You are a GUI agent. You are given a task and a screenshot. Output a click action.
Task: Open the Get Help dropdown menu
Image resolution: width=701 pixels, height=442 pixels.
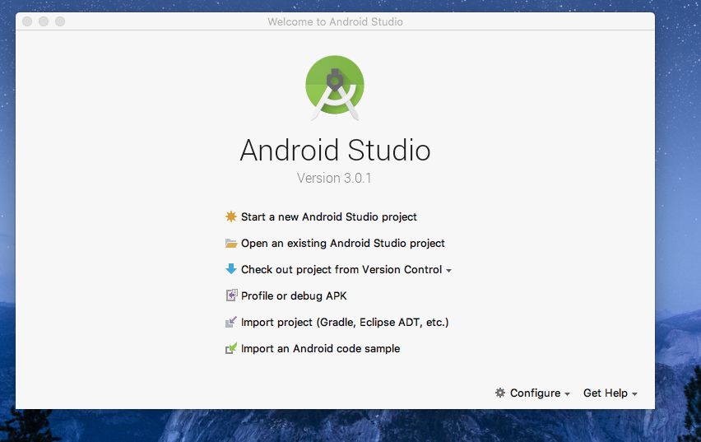click(x=610, y=393)
